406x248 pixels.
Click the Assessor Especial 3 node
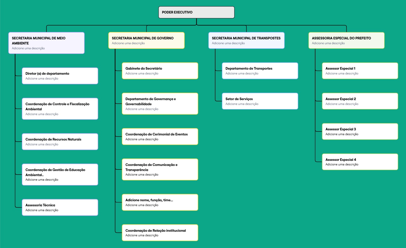[360, 131]
